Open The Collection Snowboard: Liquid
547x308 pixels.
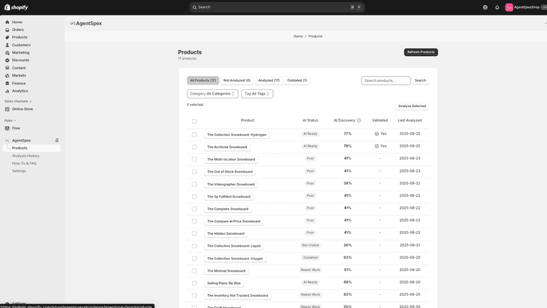coord(234,246)
